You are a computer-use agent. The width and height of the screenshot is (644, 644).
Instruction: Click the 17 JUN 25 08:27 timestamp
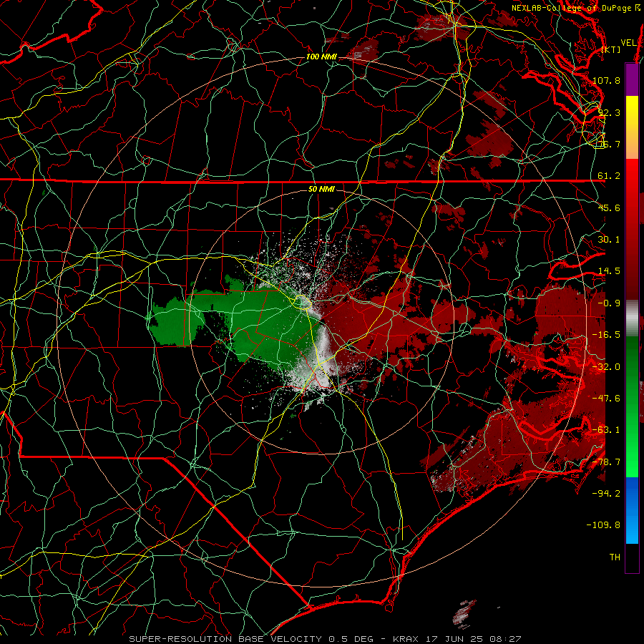click(474, 639)
